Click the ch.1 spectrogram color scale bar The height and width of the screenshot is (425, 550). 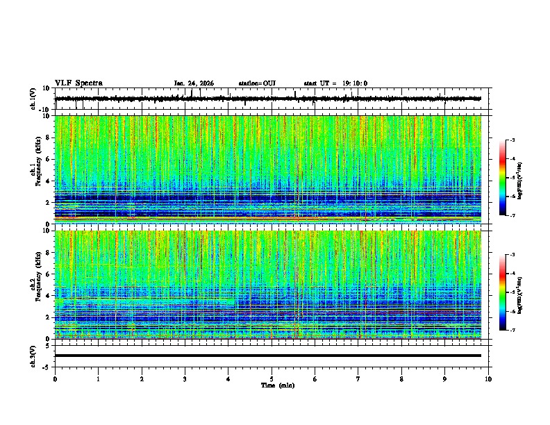[x=503, y=178]
